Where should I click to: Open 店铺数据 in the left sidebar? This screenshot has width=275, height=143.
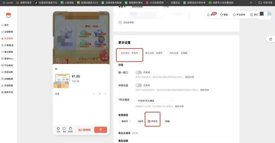[7, 79]
